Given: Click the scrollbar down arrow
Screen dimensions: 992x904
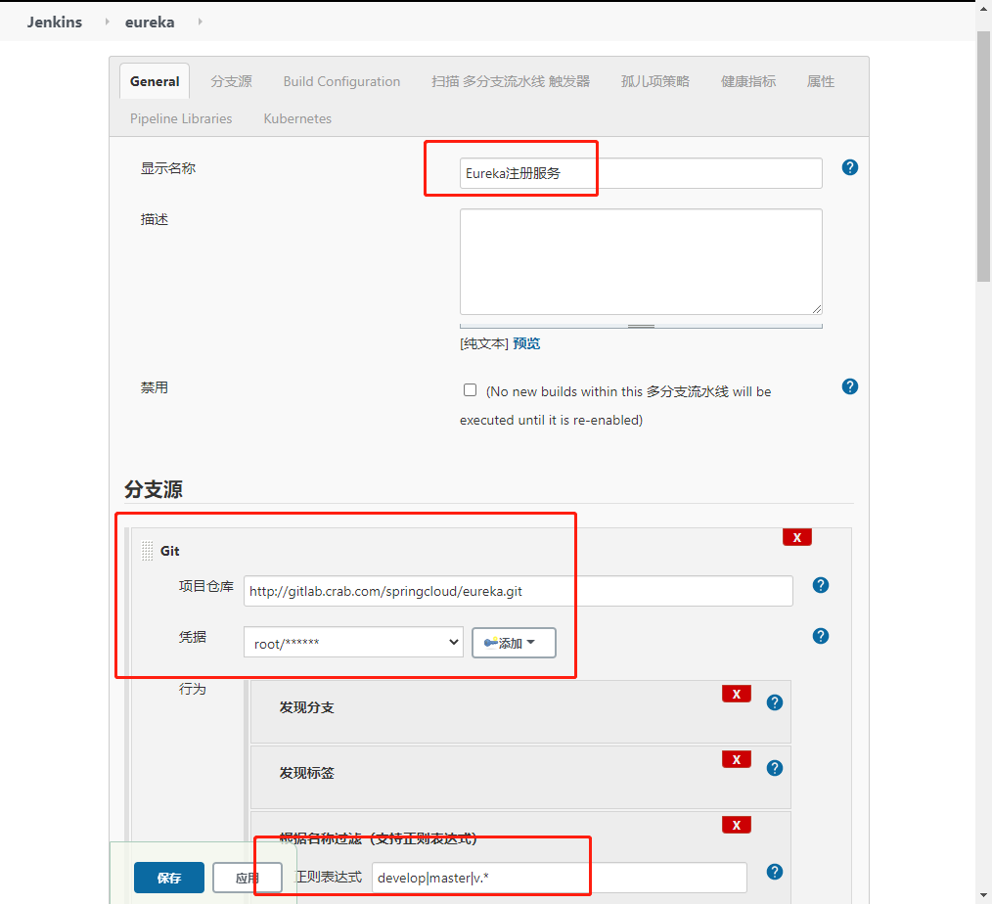Looking at the screenshot, I should 983,896.
